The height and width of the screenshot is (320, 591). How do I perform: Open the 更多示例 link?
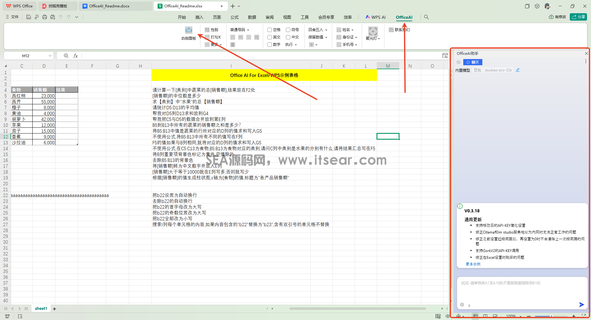tap(473, 264)
